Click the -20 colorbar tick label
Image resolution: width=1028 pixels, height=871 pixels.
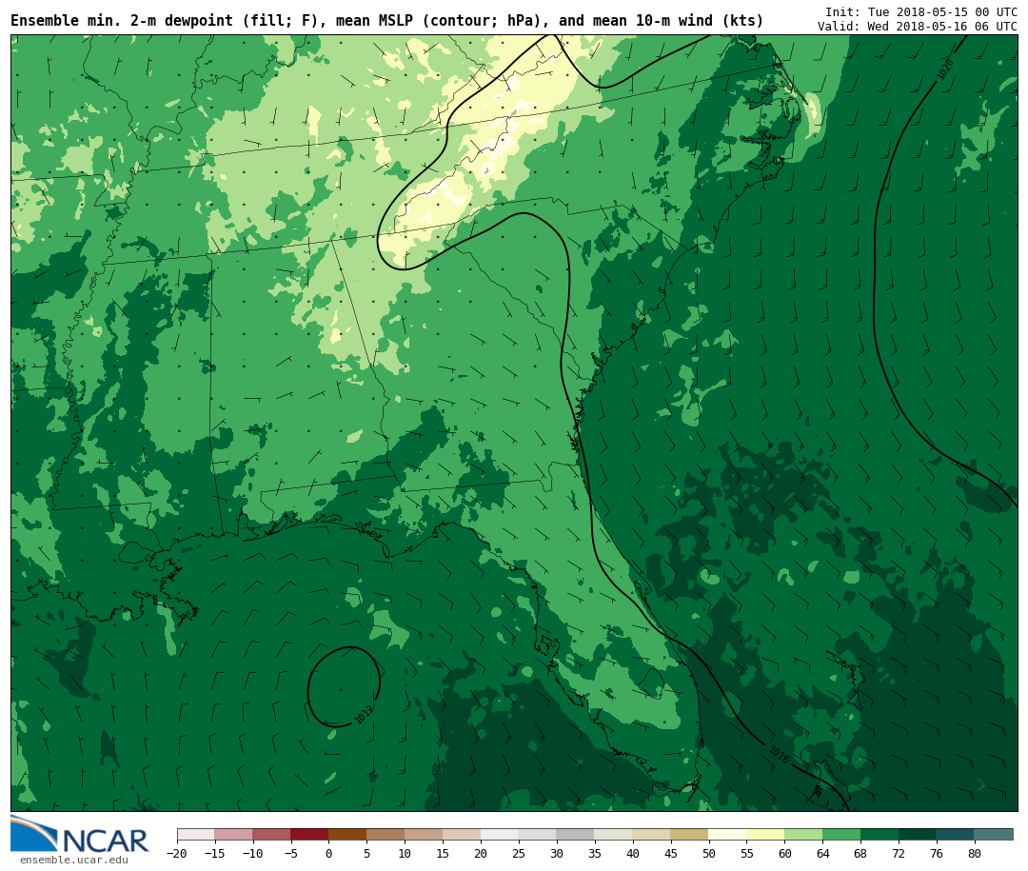(177, 853)
